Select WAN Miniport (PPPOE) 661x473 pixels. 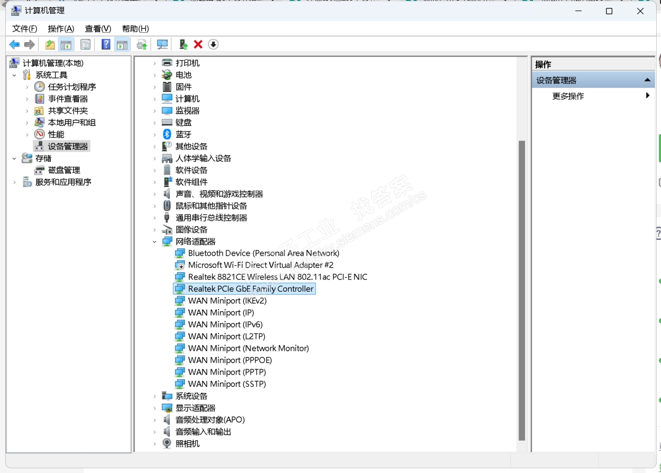pos(230,360)
